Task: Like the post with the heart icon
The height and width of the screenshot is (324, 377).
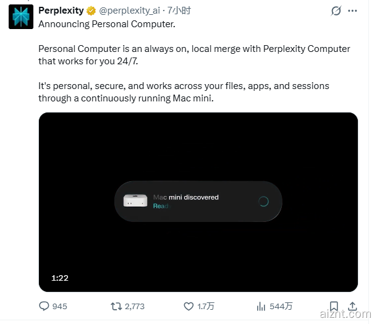Action: tap(189, 306)
